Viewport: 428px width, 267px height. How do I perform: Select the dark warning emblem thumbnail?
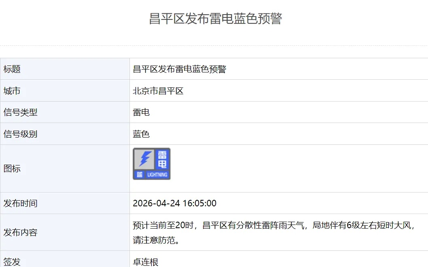(x=151, y=163)
